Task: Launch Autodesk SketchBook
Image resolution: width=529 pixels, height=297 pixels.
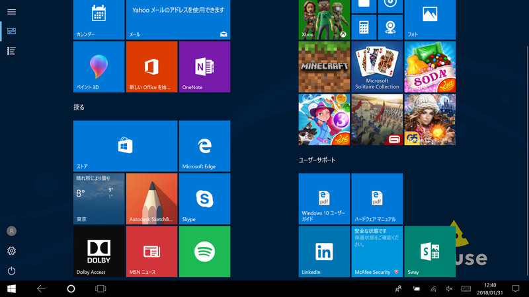Action: coord(152,199)
